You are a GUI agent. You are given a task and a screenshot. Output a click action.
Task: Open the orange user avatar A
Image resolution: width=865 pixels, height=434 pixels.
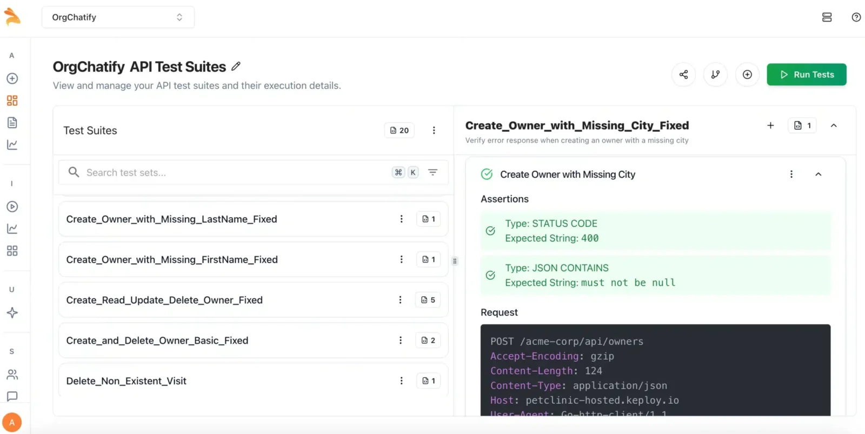pos(12,422)
